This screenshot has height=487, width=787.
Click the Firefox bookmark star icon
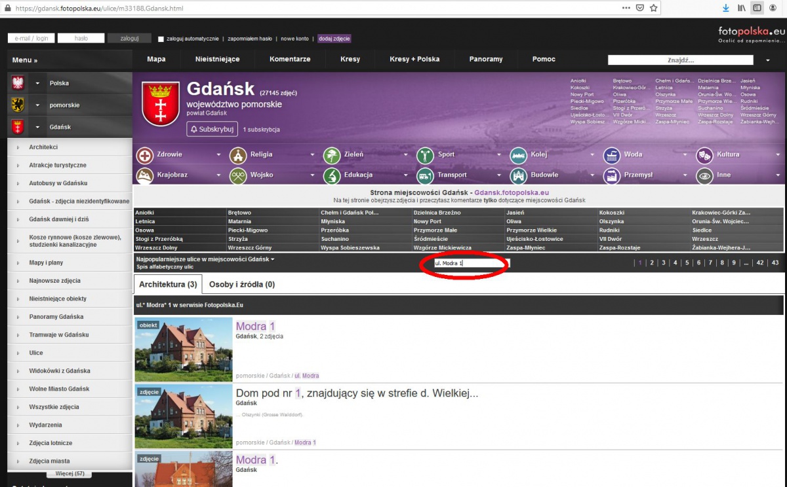point(653,8)
